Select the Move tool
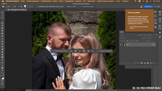This screenshot has width=162, height=91. pos(2,12)
